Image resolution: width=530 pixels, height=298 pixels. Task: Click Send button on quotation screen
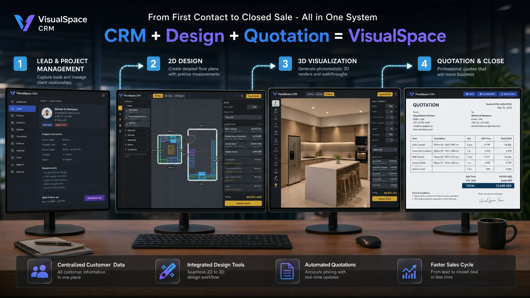click(x=469, y=94)
